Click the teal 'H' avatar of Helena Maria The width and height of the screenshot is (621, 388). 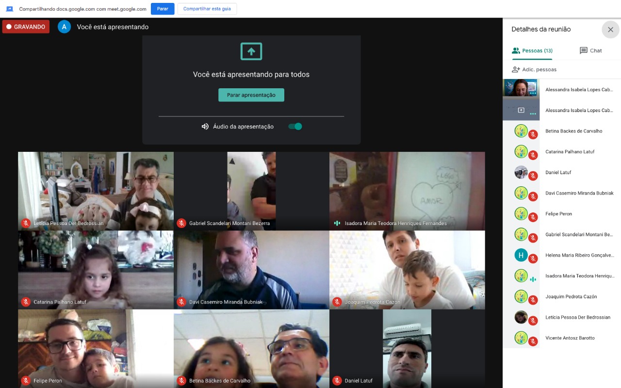click(x=521, y=255)
